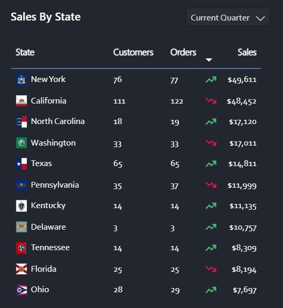Sort by the Orders column header

[x=183, y=53]
